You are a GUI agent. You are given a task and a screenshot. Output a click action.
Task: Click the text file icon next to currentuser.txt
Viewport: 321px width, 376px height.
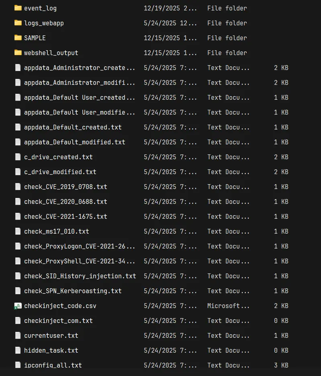[x=18, y=335]
